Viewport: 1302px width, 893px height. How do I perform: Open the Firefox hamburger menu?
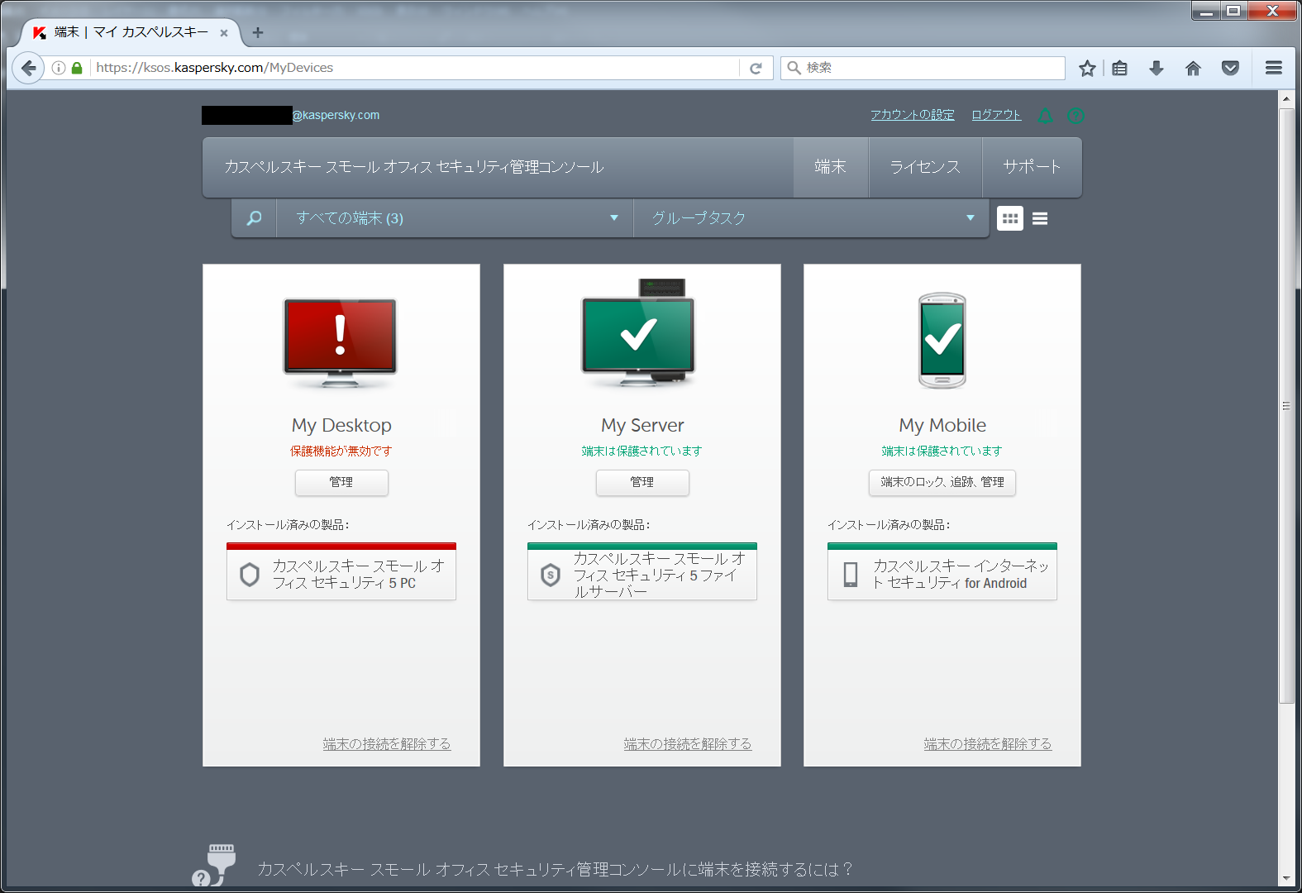click(x=1274, y=68)
